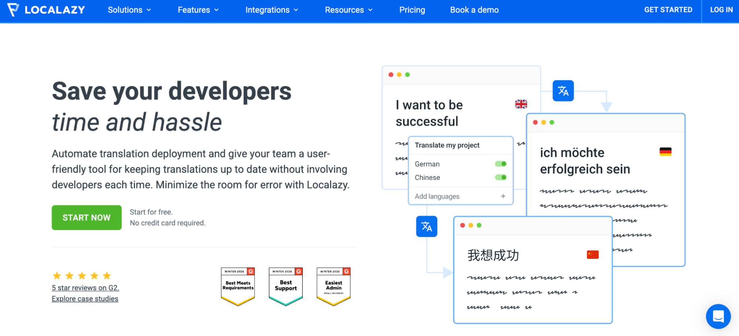Go to the Pricing page
The image size is (739, 336).
pyautogui.click(x=412, y=10)
